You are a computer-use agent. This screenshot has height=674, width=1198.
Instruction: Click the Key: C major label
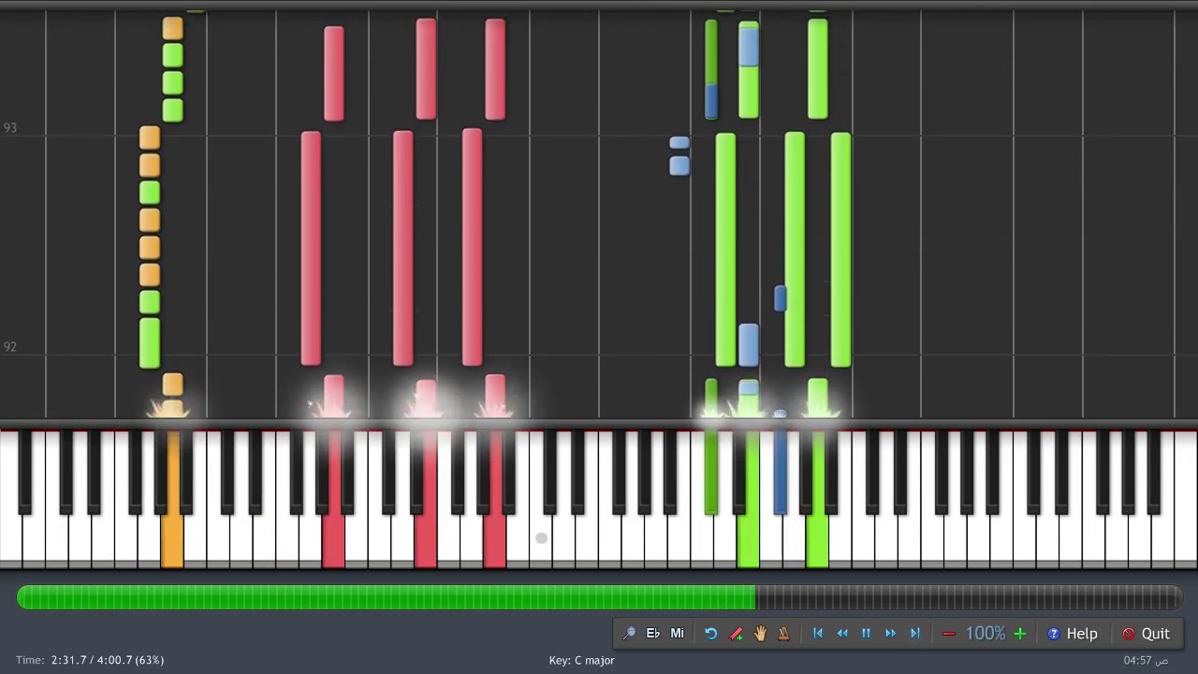click(x=581, y=660)
